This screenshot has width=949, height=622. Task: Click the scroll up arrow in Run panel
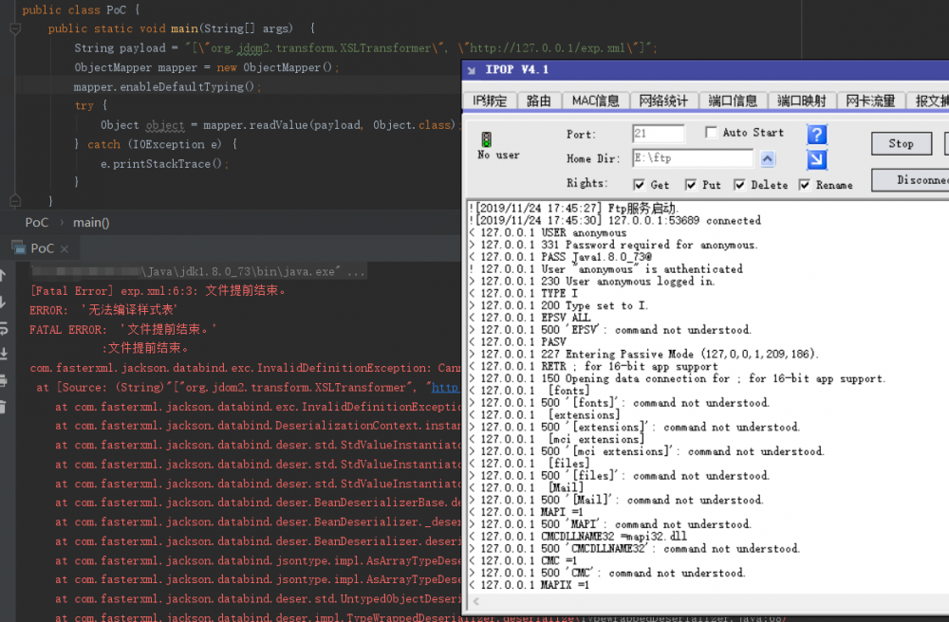point(3,276)
